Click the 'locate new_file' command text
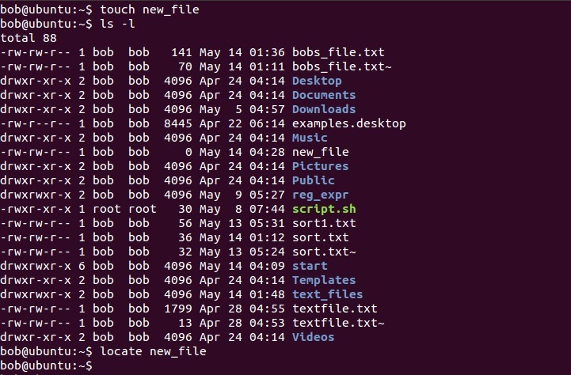571x375 pixels. pos(153,351)
